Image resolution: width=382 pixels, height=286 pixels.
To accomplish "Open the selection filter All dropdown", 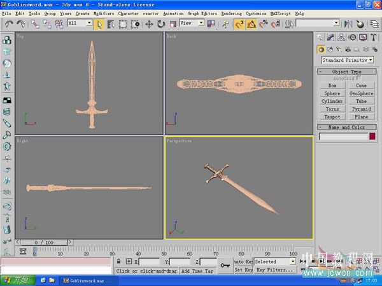I will tap(89, 23).
